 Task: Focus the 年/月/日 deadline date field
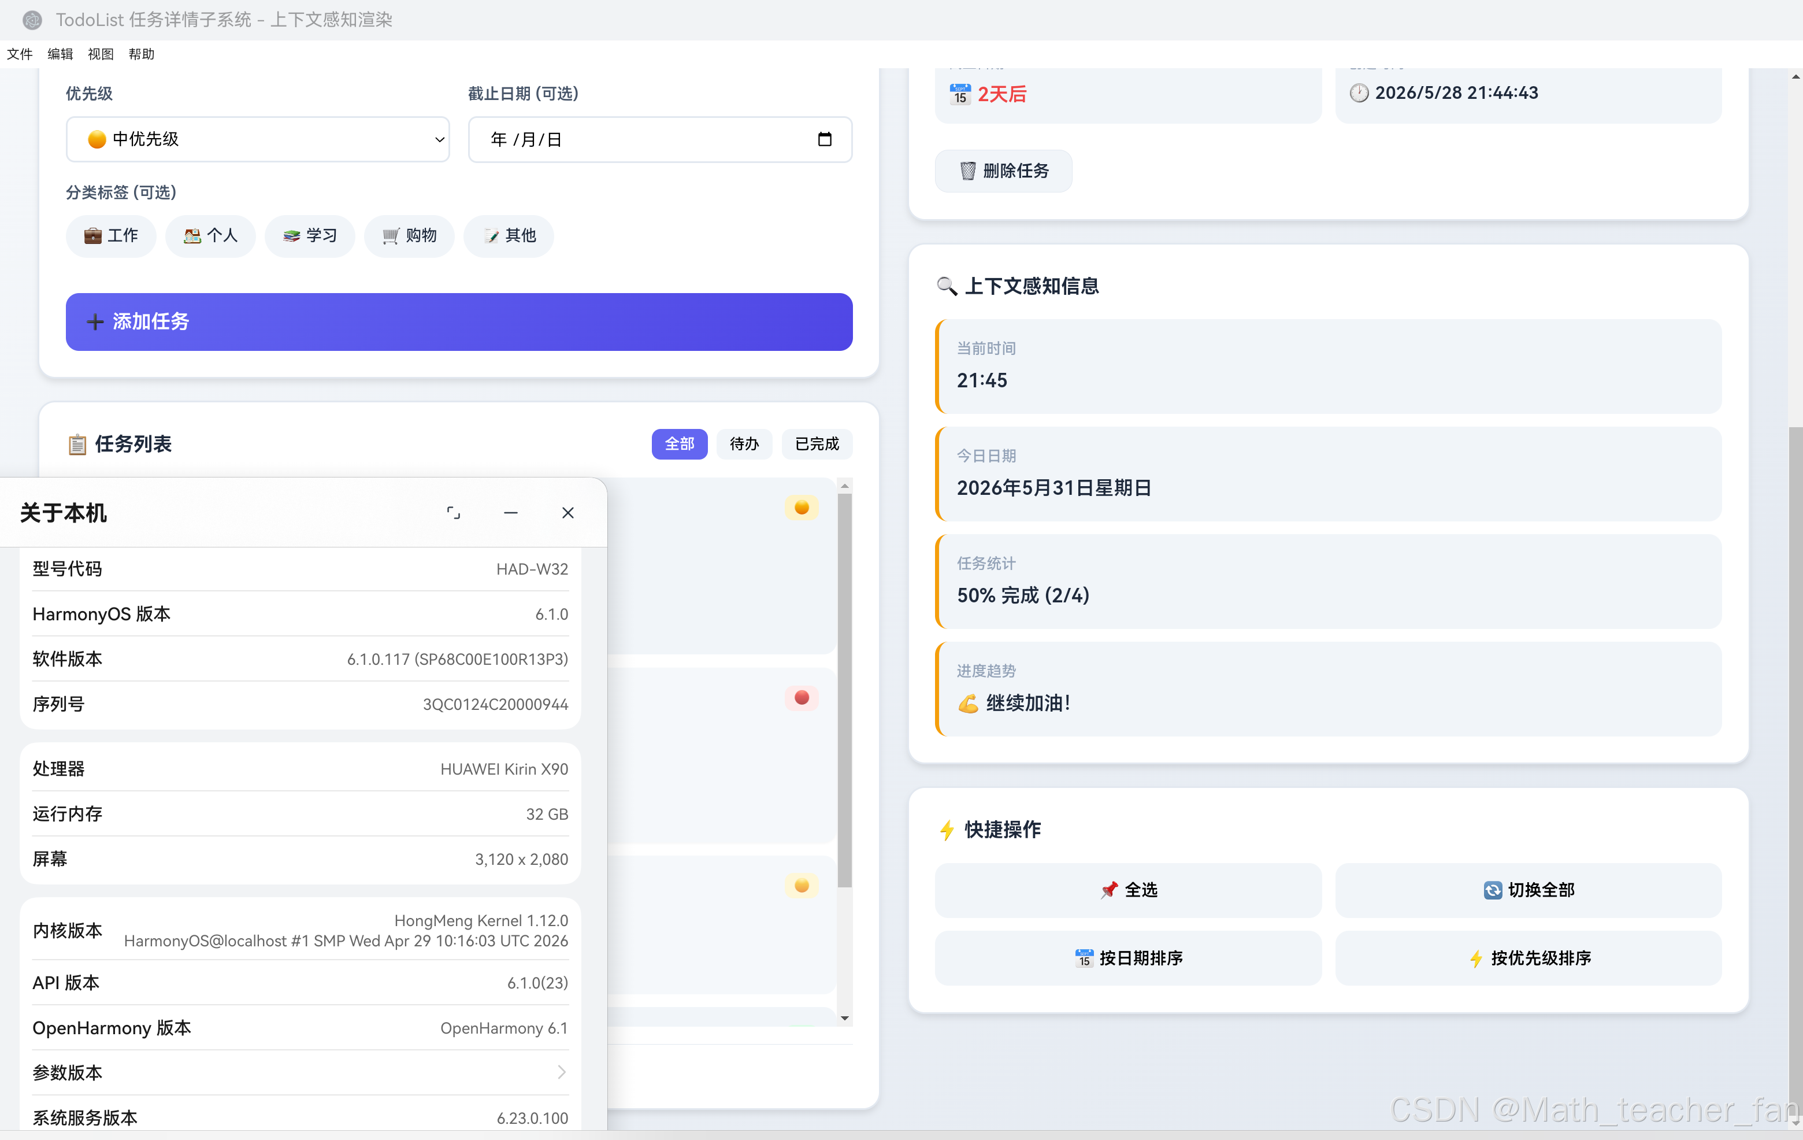point(659,139)
